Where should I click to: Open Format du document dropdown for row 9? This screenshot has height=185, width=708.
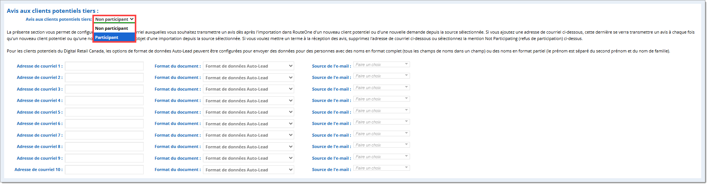click(248, 158)
